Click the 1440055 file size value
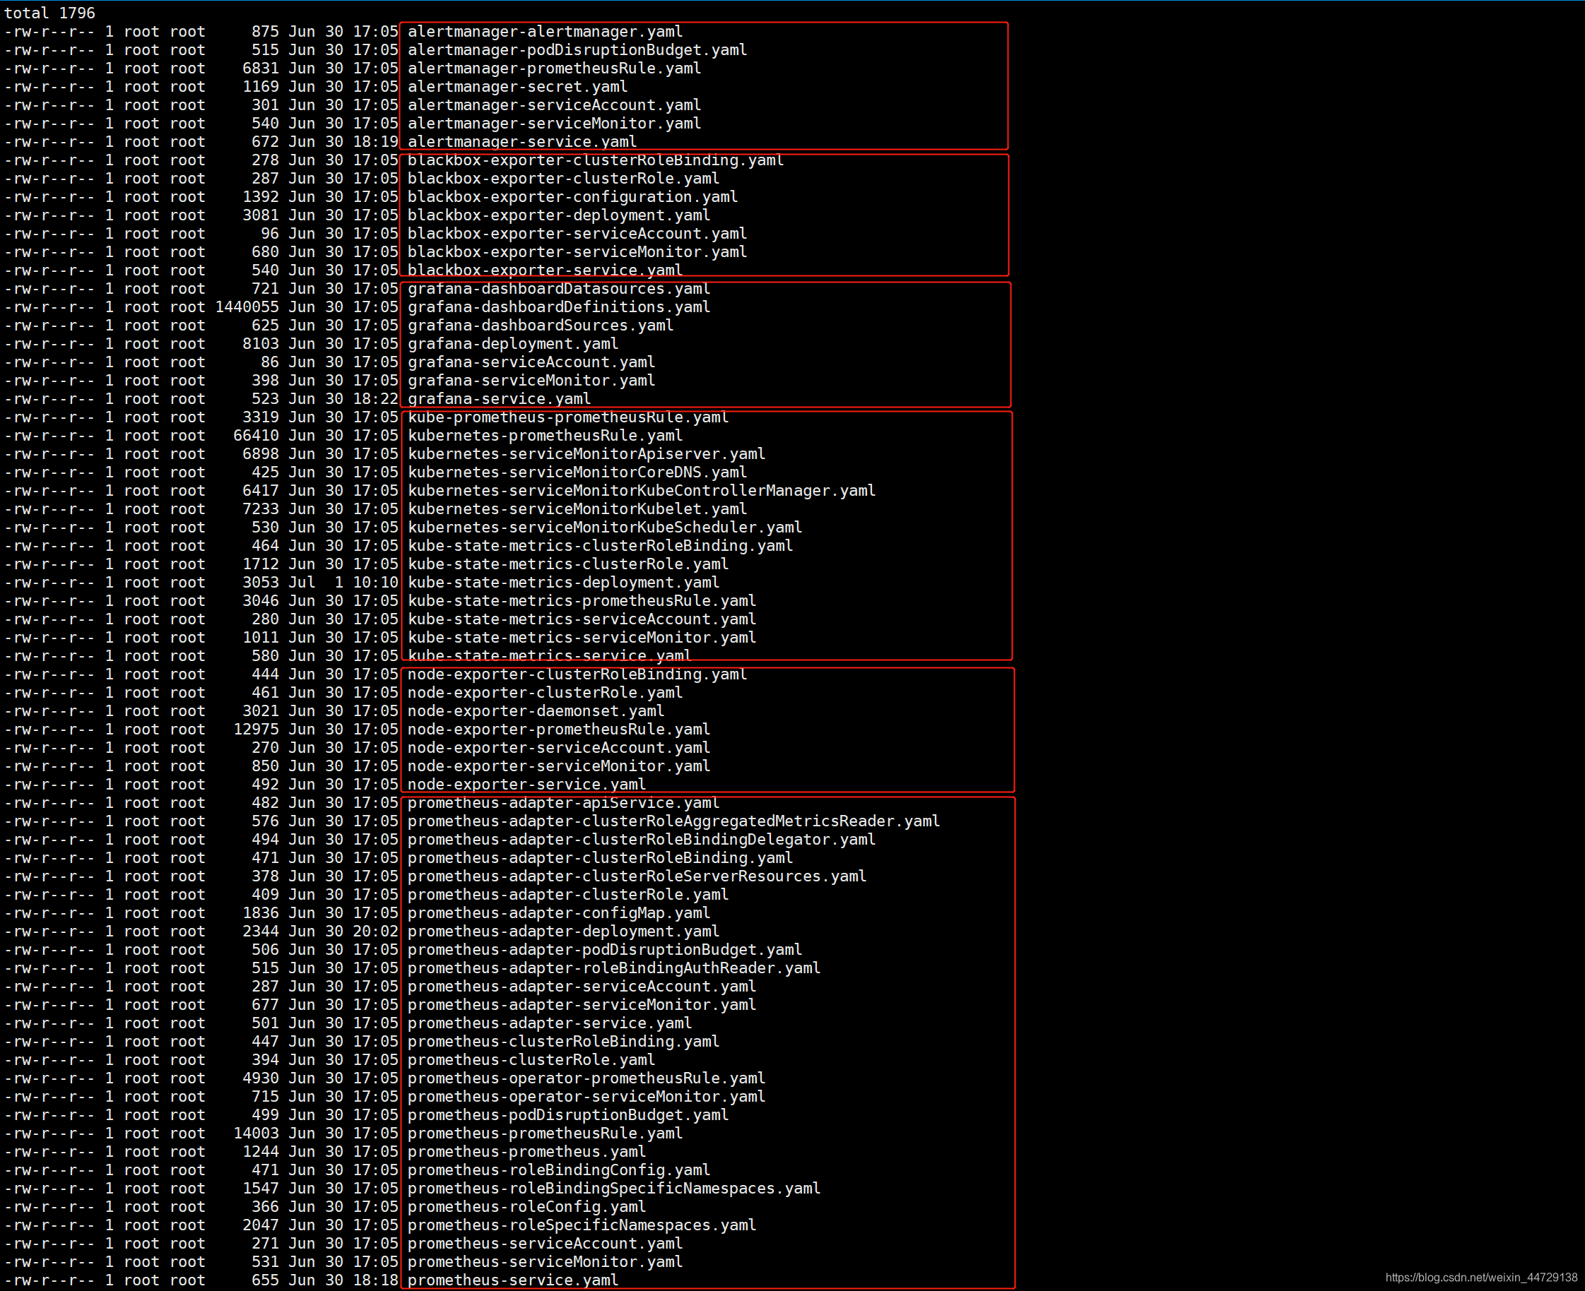The image size is (1585, 1291). pyautogui.click(x=247, y=307)
